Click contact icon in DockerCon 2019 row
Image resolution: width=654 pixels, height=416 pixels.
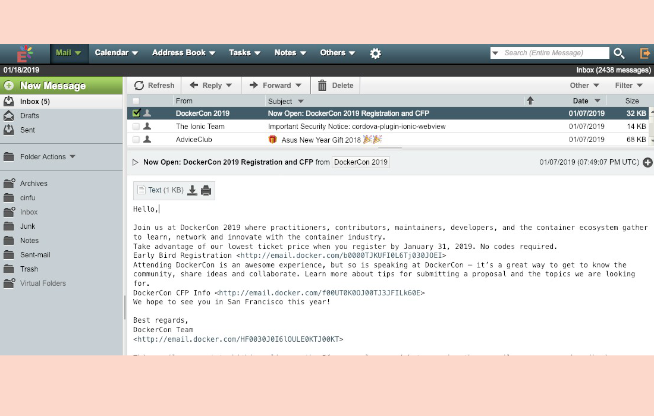[147, 113]
